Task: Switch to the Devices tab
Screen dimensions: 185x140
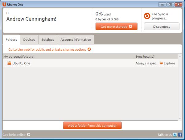Action: coord(29,39)
